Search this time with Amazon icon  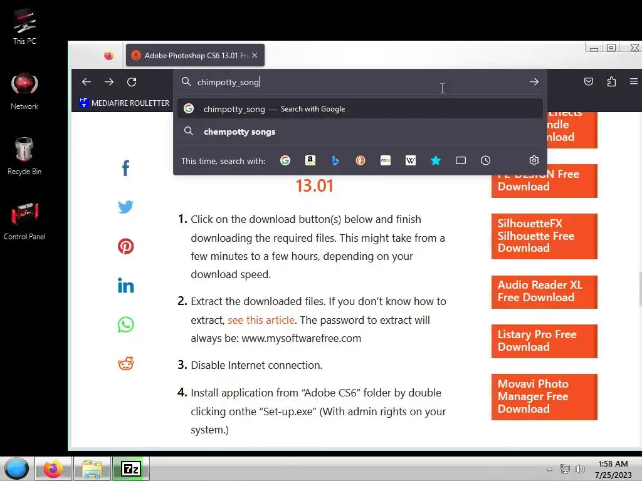310,160
